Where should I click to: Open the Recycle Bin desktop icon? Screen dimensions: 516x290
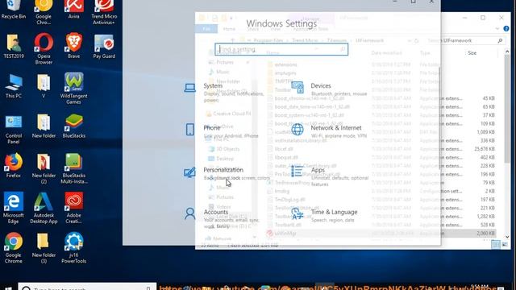coord(14,9)
